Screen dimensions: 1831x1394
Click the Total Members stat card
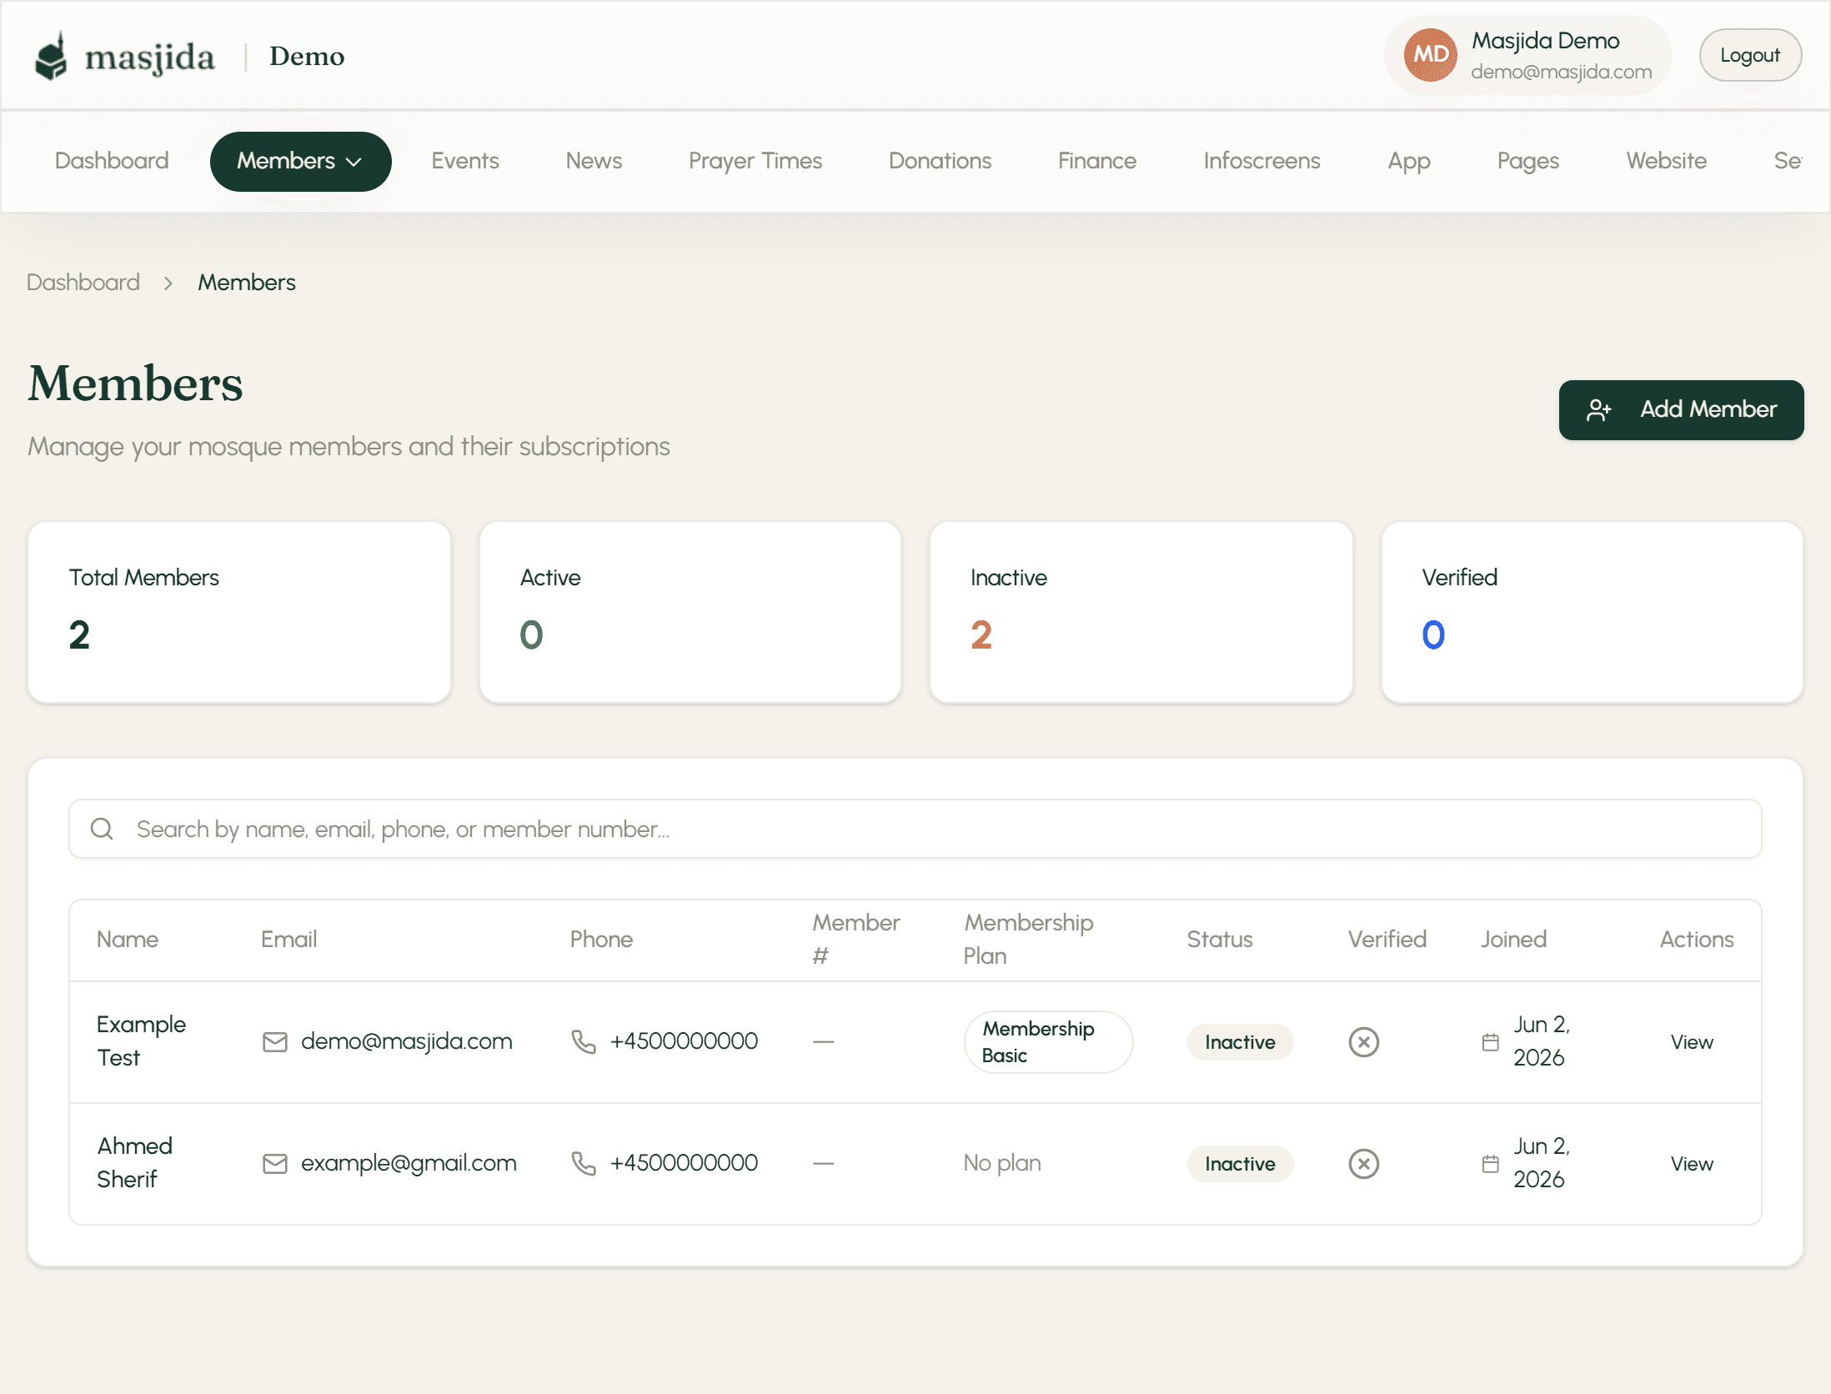[239, 613]
